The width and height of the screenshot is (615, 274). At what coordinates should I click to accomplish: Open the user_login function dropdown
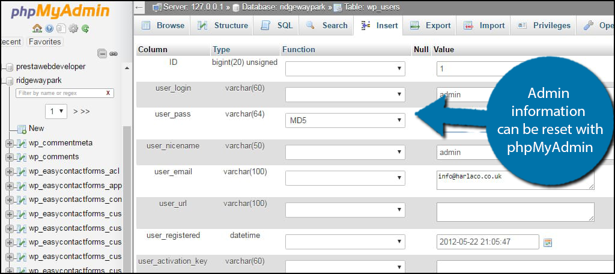point(345,94)
